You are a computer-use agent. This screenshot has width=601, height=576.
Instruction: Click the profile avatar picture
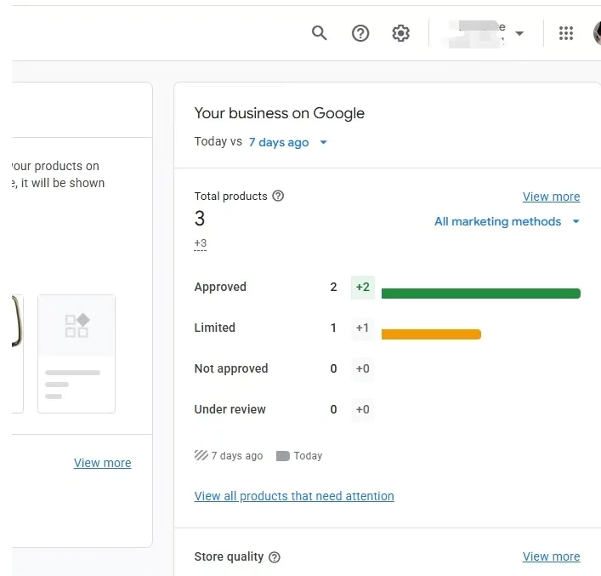pyautogui.click(x=596, y=33)
